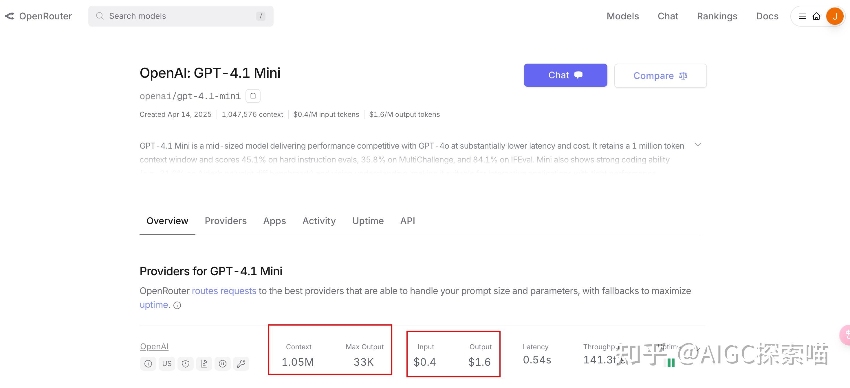Open the home icon in top bar
850x388 pixels.
coord(816,16)
